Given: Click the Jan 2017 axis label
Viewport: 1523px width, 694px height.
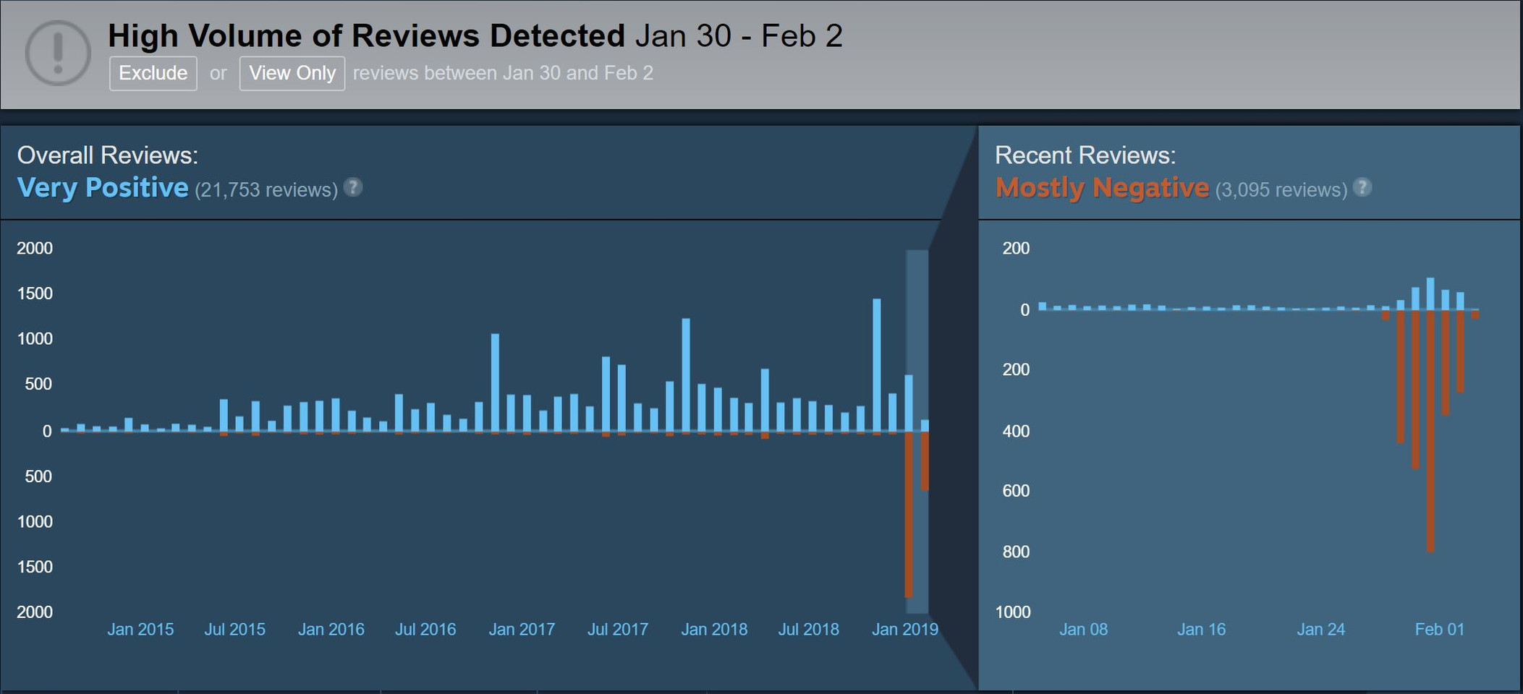Looking at the screenshot, I should 522,630.
